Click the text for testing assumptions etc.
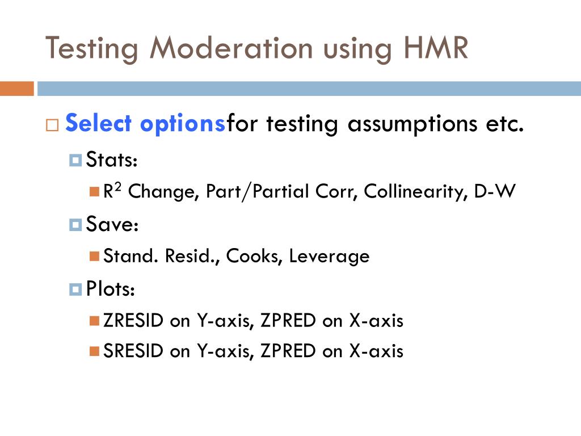 point(374,123)
